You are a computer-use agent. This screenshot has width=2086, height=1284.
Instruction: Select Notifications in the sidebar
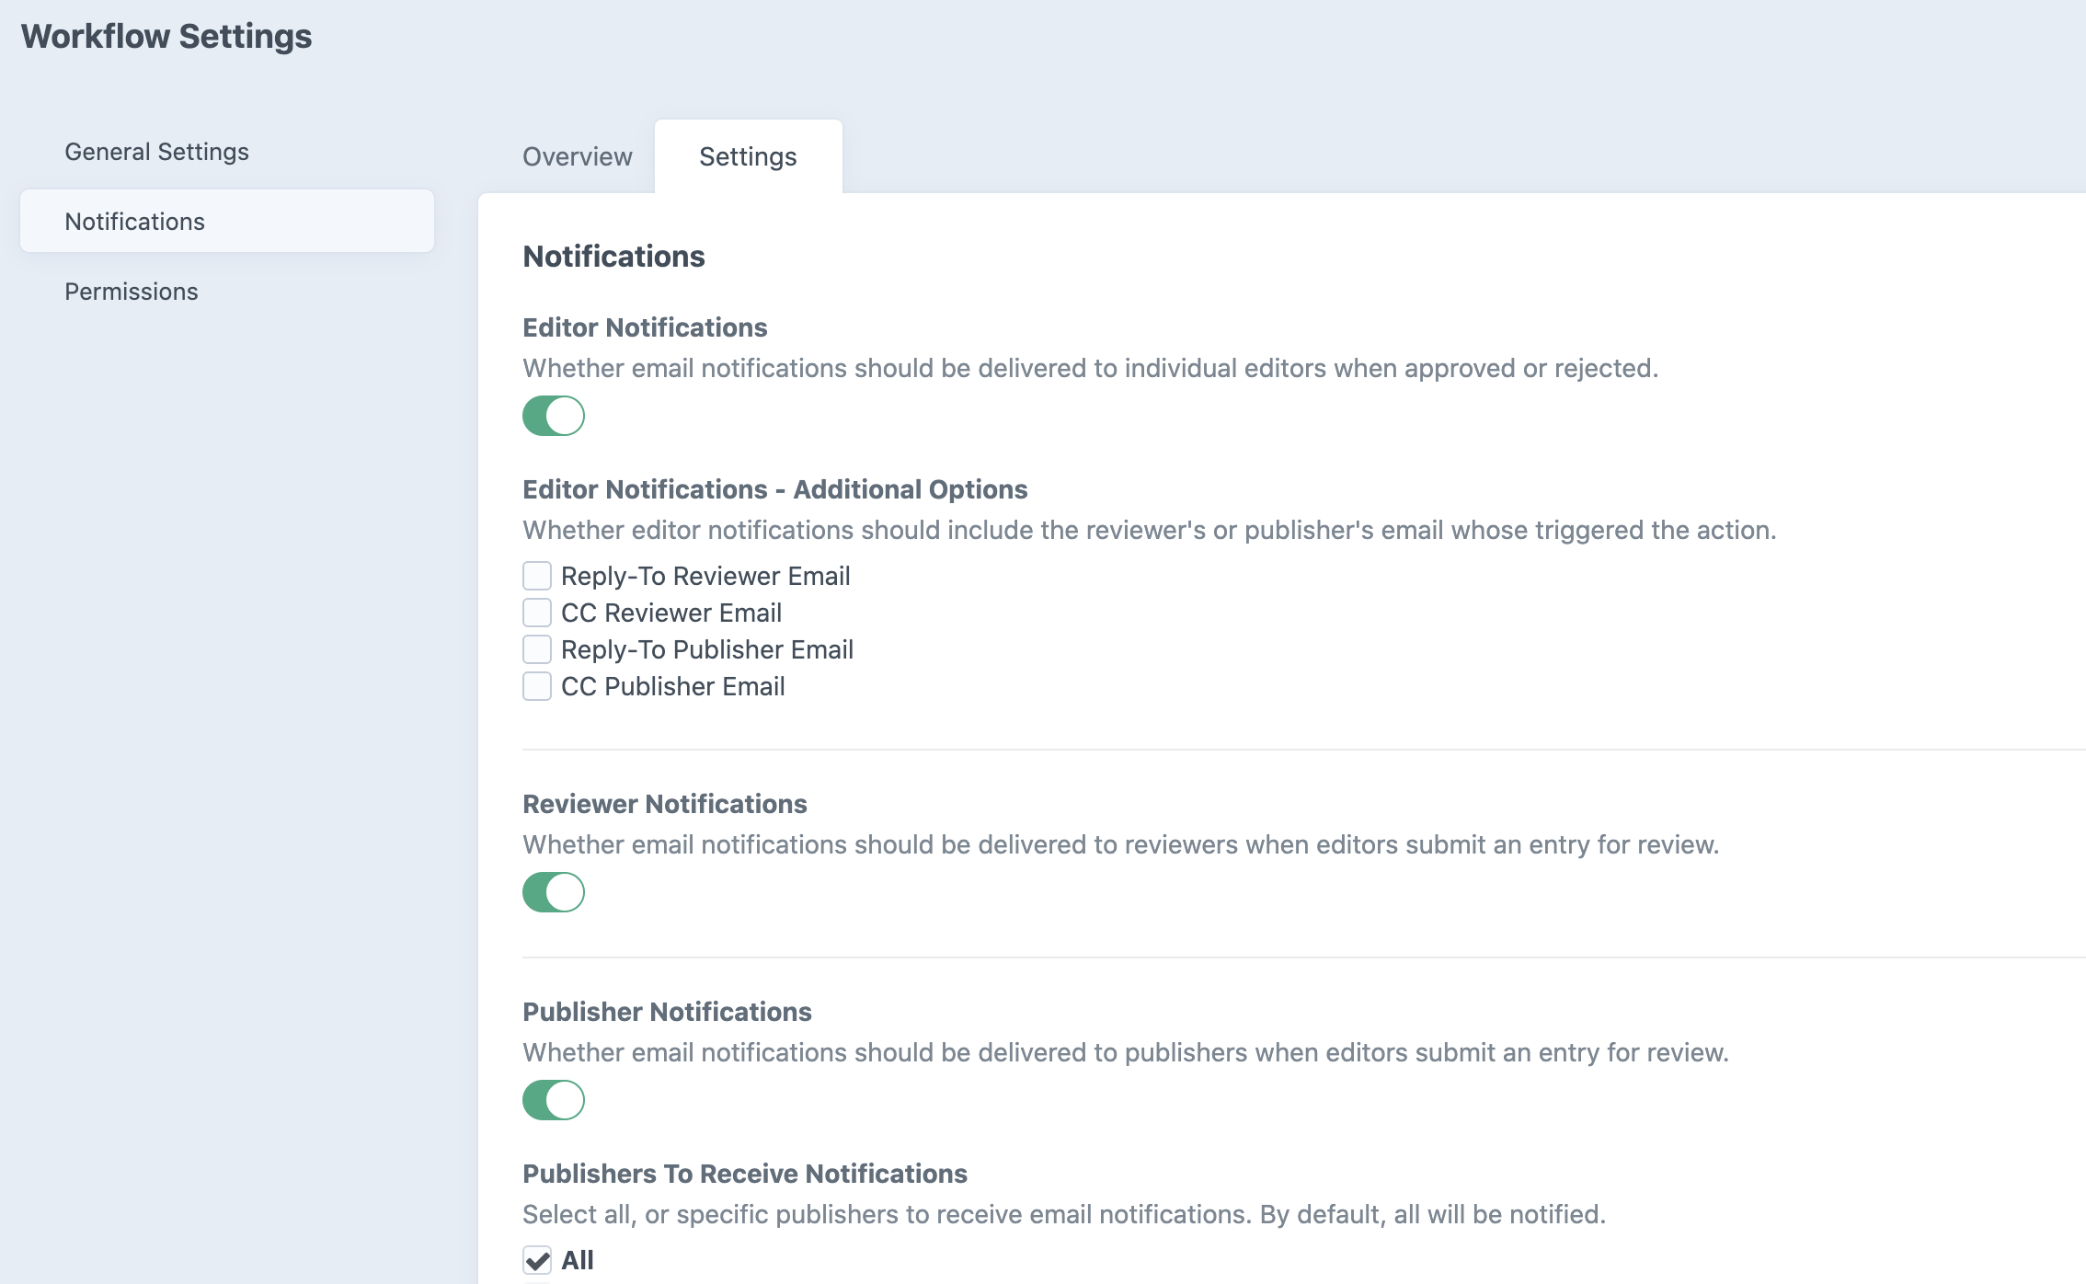[134, 221]
